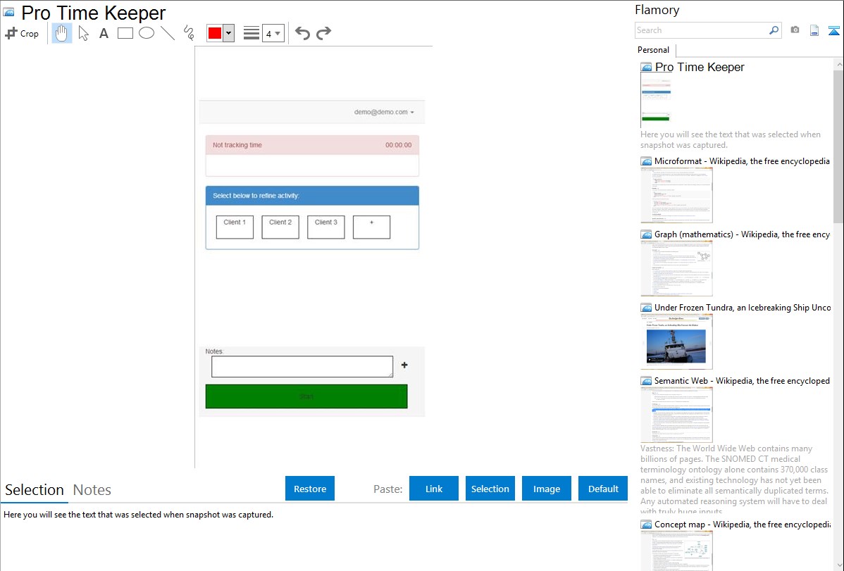Open the color dropdown arrow
This screenshot has width=844, height=571.
tap(229, 33)
